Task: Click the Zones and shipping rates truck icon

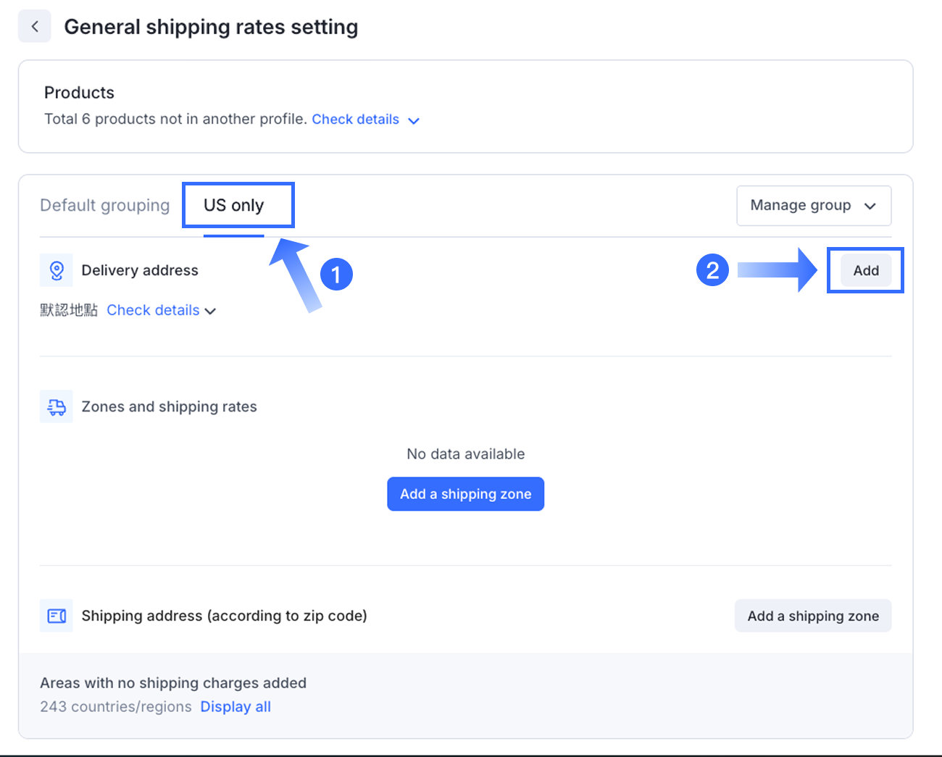Action: coord(57,407)
